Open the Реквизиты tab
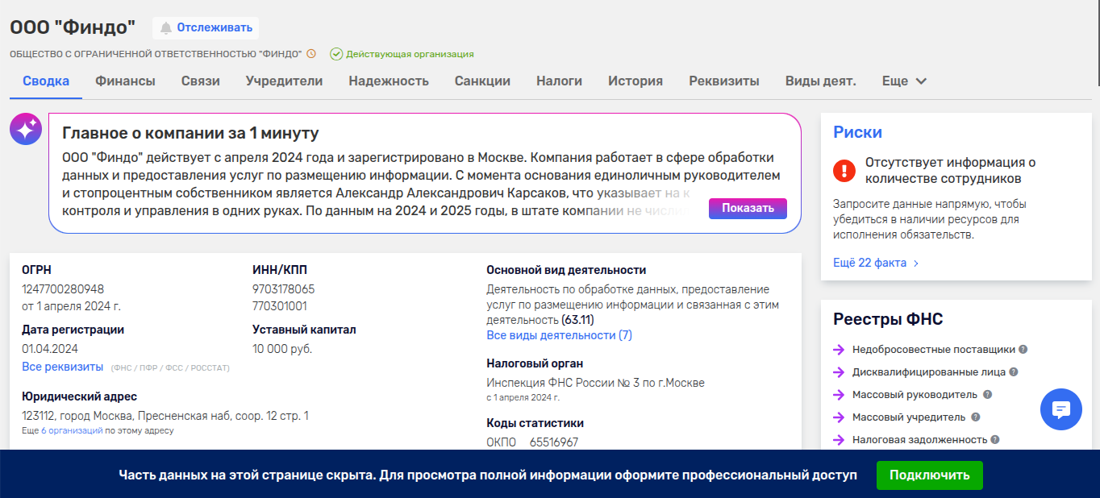The width and height of the screenshot is (1100, 498). (x=724, y=81)
